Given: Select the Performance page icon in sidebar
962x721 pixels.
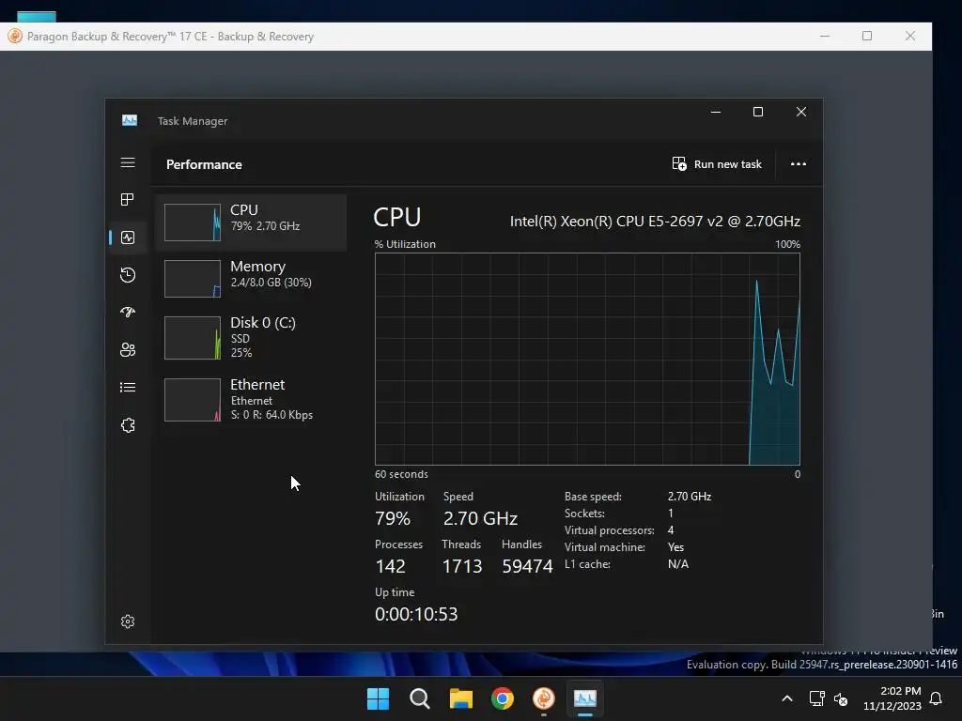Looking at the screenshot, I should pyautogui.click(x=128, y=238).
